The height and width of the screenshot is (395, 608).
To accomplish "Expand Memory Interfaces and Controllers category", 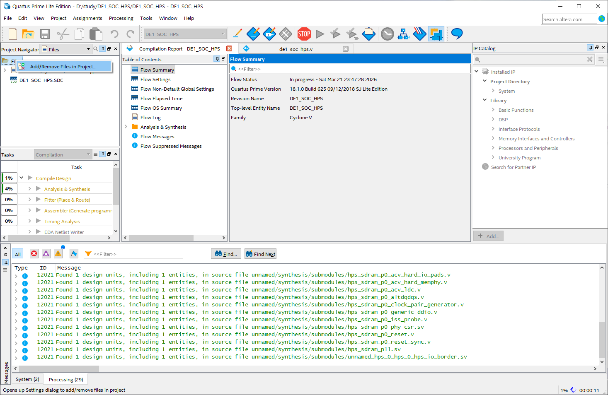I will coord(493,138).
